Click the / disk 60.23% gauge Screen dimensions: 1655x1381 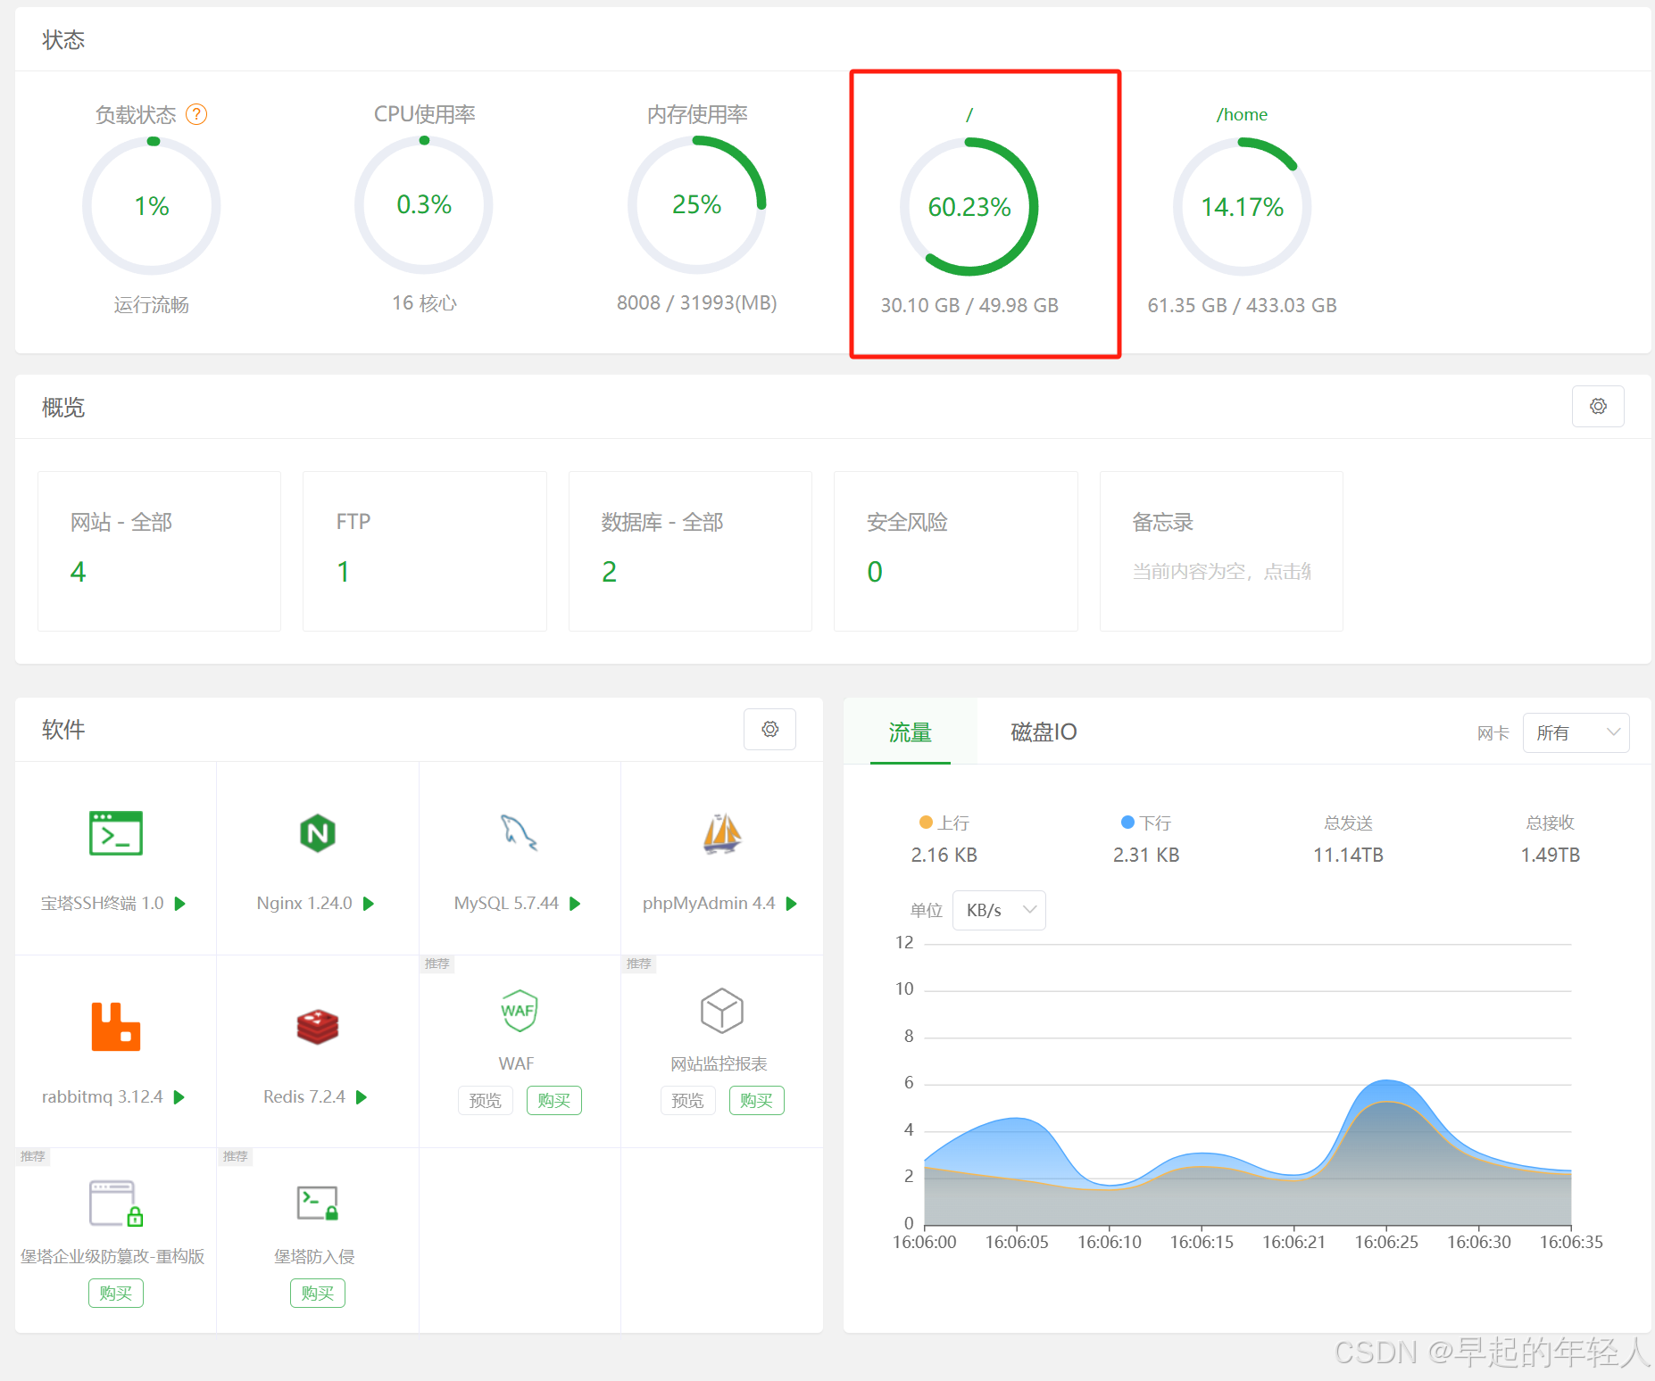pos(969,207)
